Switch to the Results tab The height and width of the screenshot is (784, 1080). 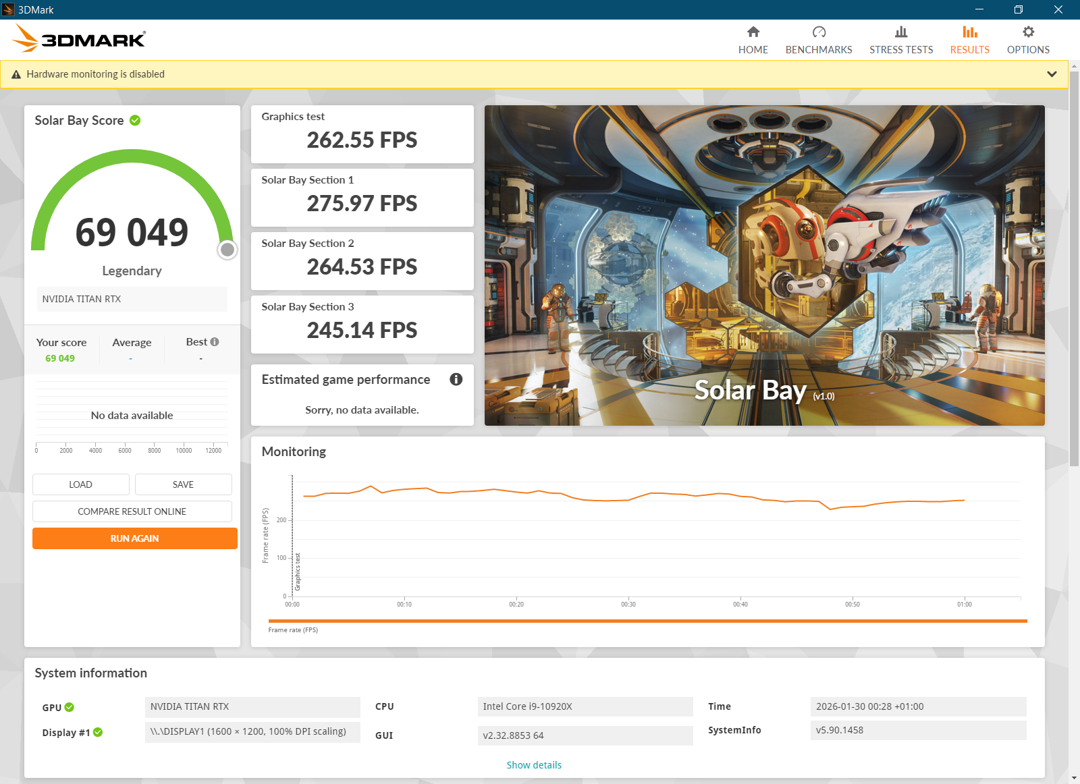(969, 40)
